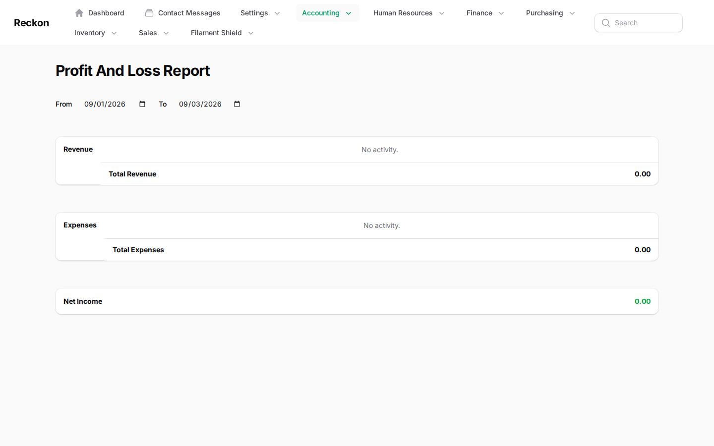Viewport: 714px width, 446px height.
Task: Click the Total Expenses 0.00 value
Action: pos(643,250)
